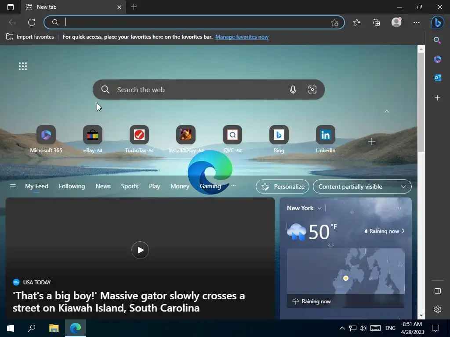Open Content partially visible dropdown

pyautogui.click(x=362, y=186)
